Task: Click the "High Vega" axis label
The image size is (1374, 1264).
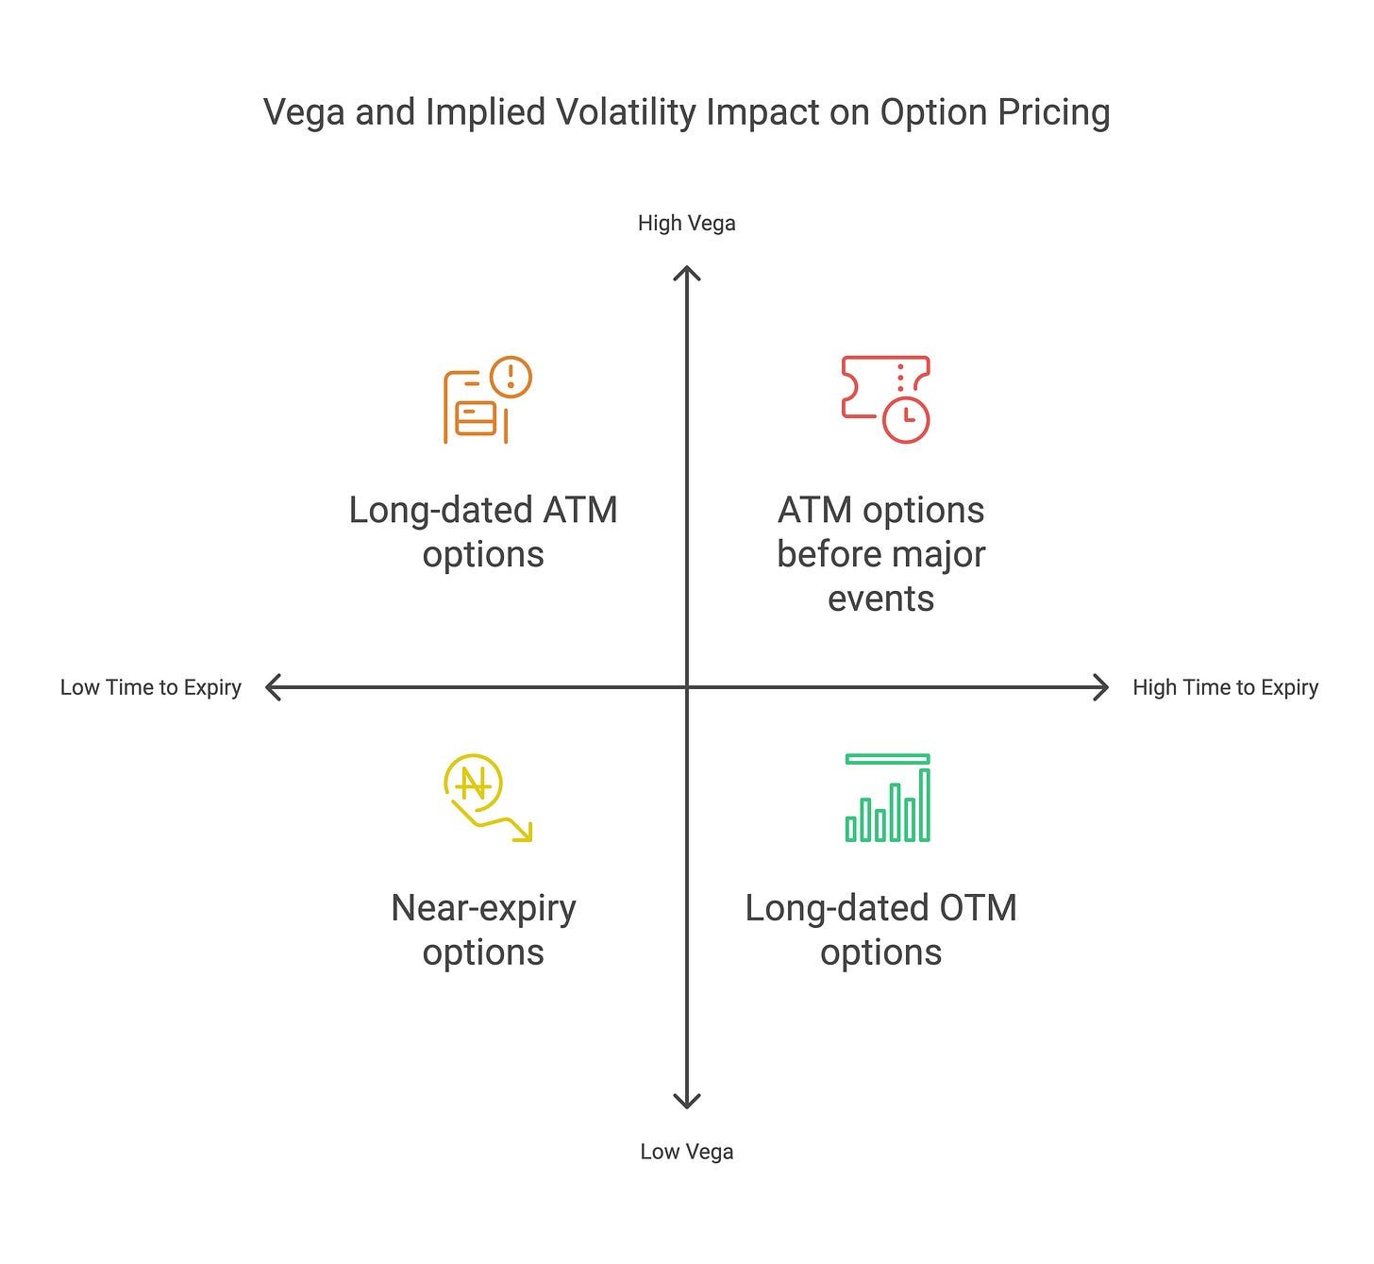Action: pyautogui.click(x=686, y=224)
